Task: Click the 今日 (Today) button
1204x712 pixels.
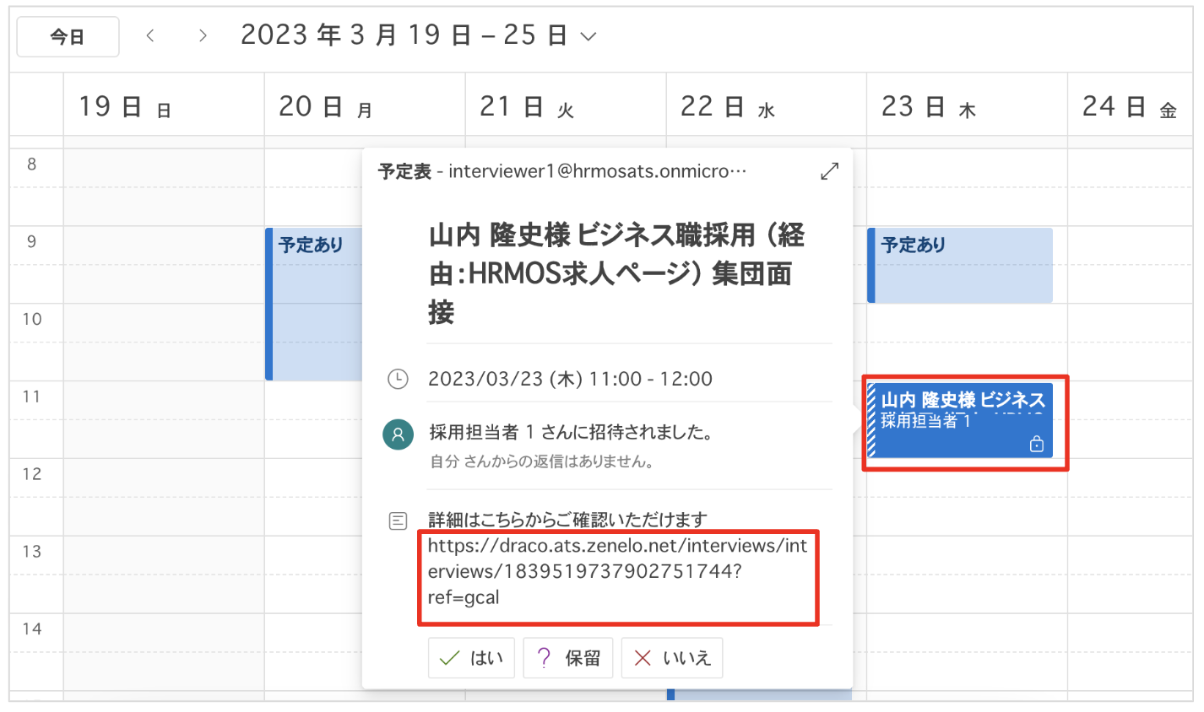Action: pos(68,37)
